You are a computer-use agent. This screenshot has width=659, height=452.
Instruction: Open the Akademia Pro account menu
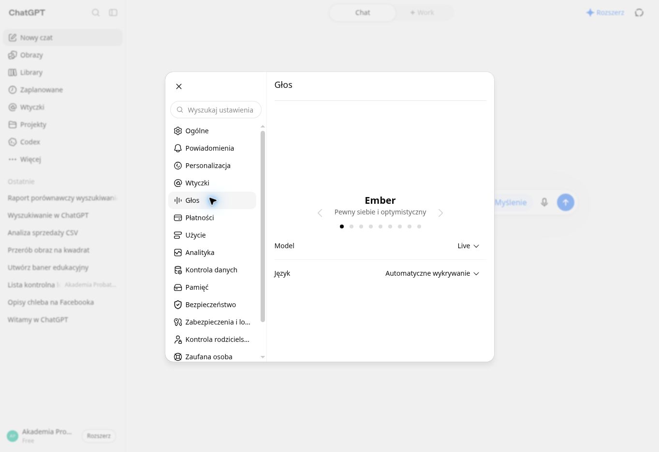(41, 436)
